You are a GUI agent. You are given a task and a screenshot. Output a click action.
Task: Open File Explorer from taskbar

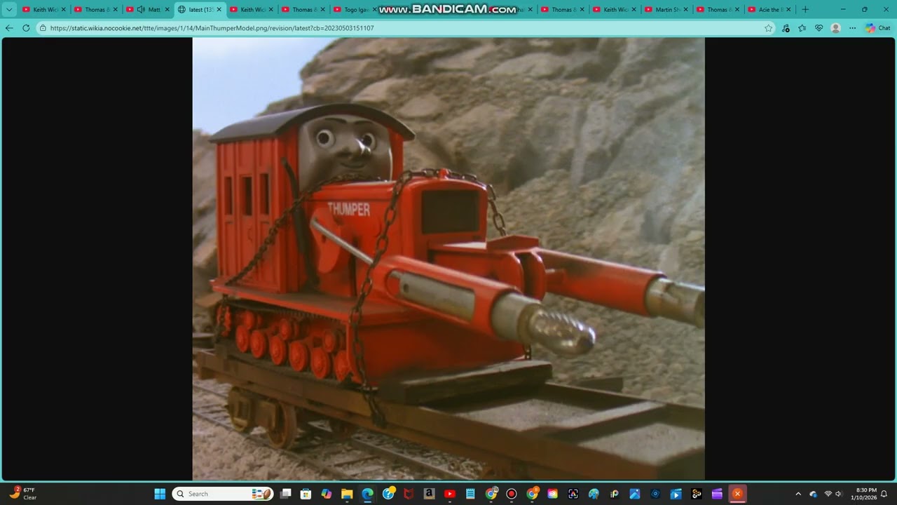click(347, 494)
